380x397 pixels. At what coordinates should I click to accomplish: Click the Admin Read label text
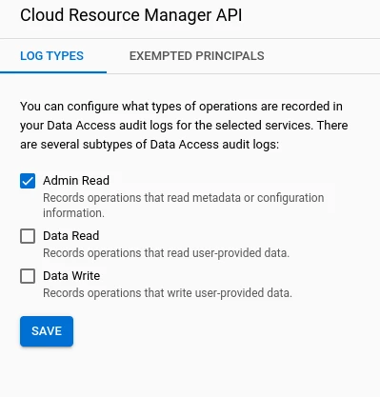76,181
